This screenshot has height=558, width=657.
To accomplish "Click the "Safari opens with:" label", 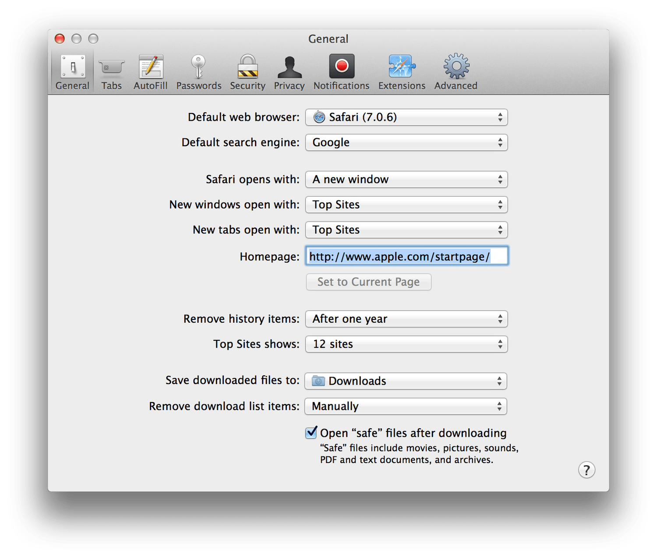I will [253, 180].
